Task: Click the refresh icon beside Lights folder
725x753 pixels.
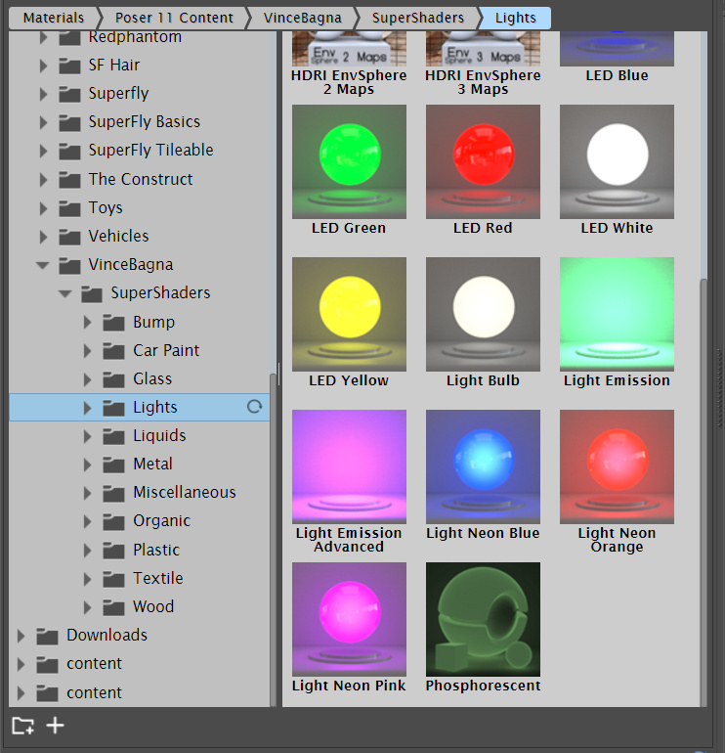Action: coord(254,407)
